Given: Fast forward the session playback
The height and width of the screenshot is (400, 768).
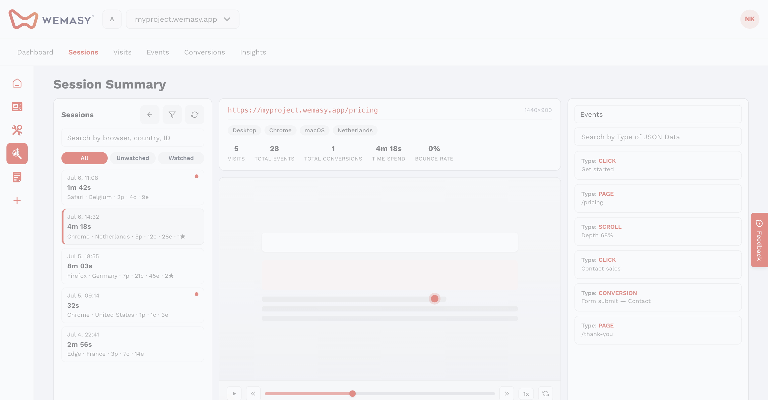Looking at the screenshot, I should tap(507, 393).
